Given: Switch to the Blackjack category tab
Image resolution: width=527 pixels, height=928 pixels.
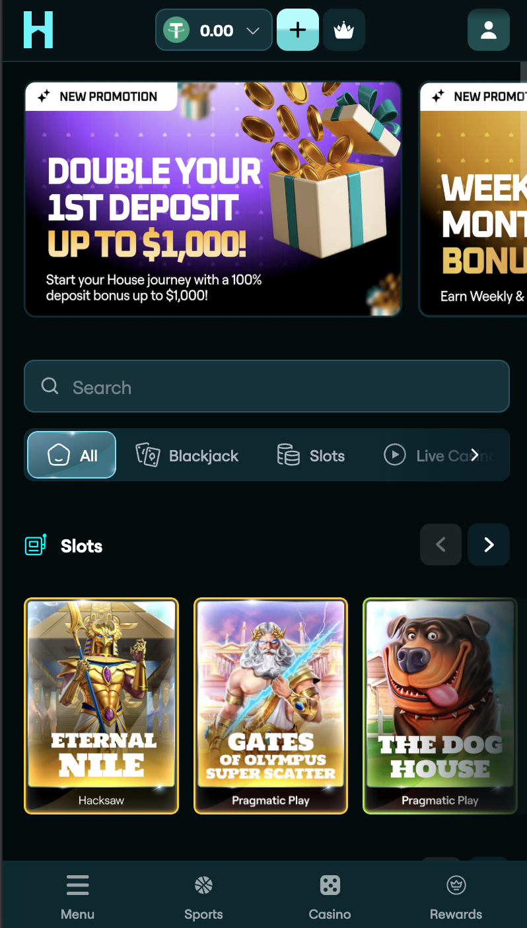Looking at the screenshot, I should click(x=187, y=455).
